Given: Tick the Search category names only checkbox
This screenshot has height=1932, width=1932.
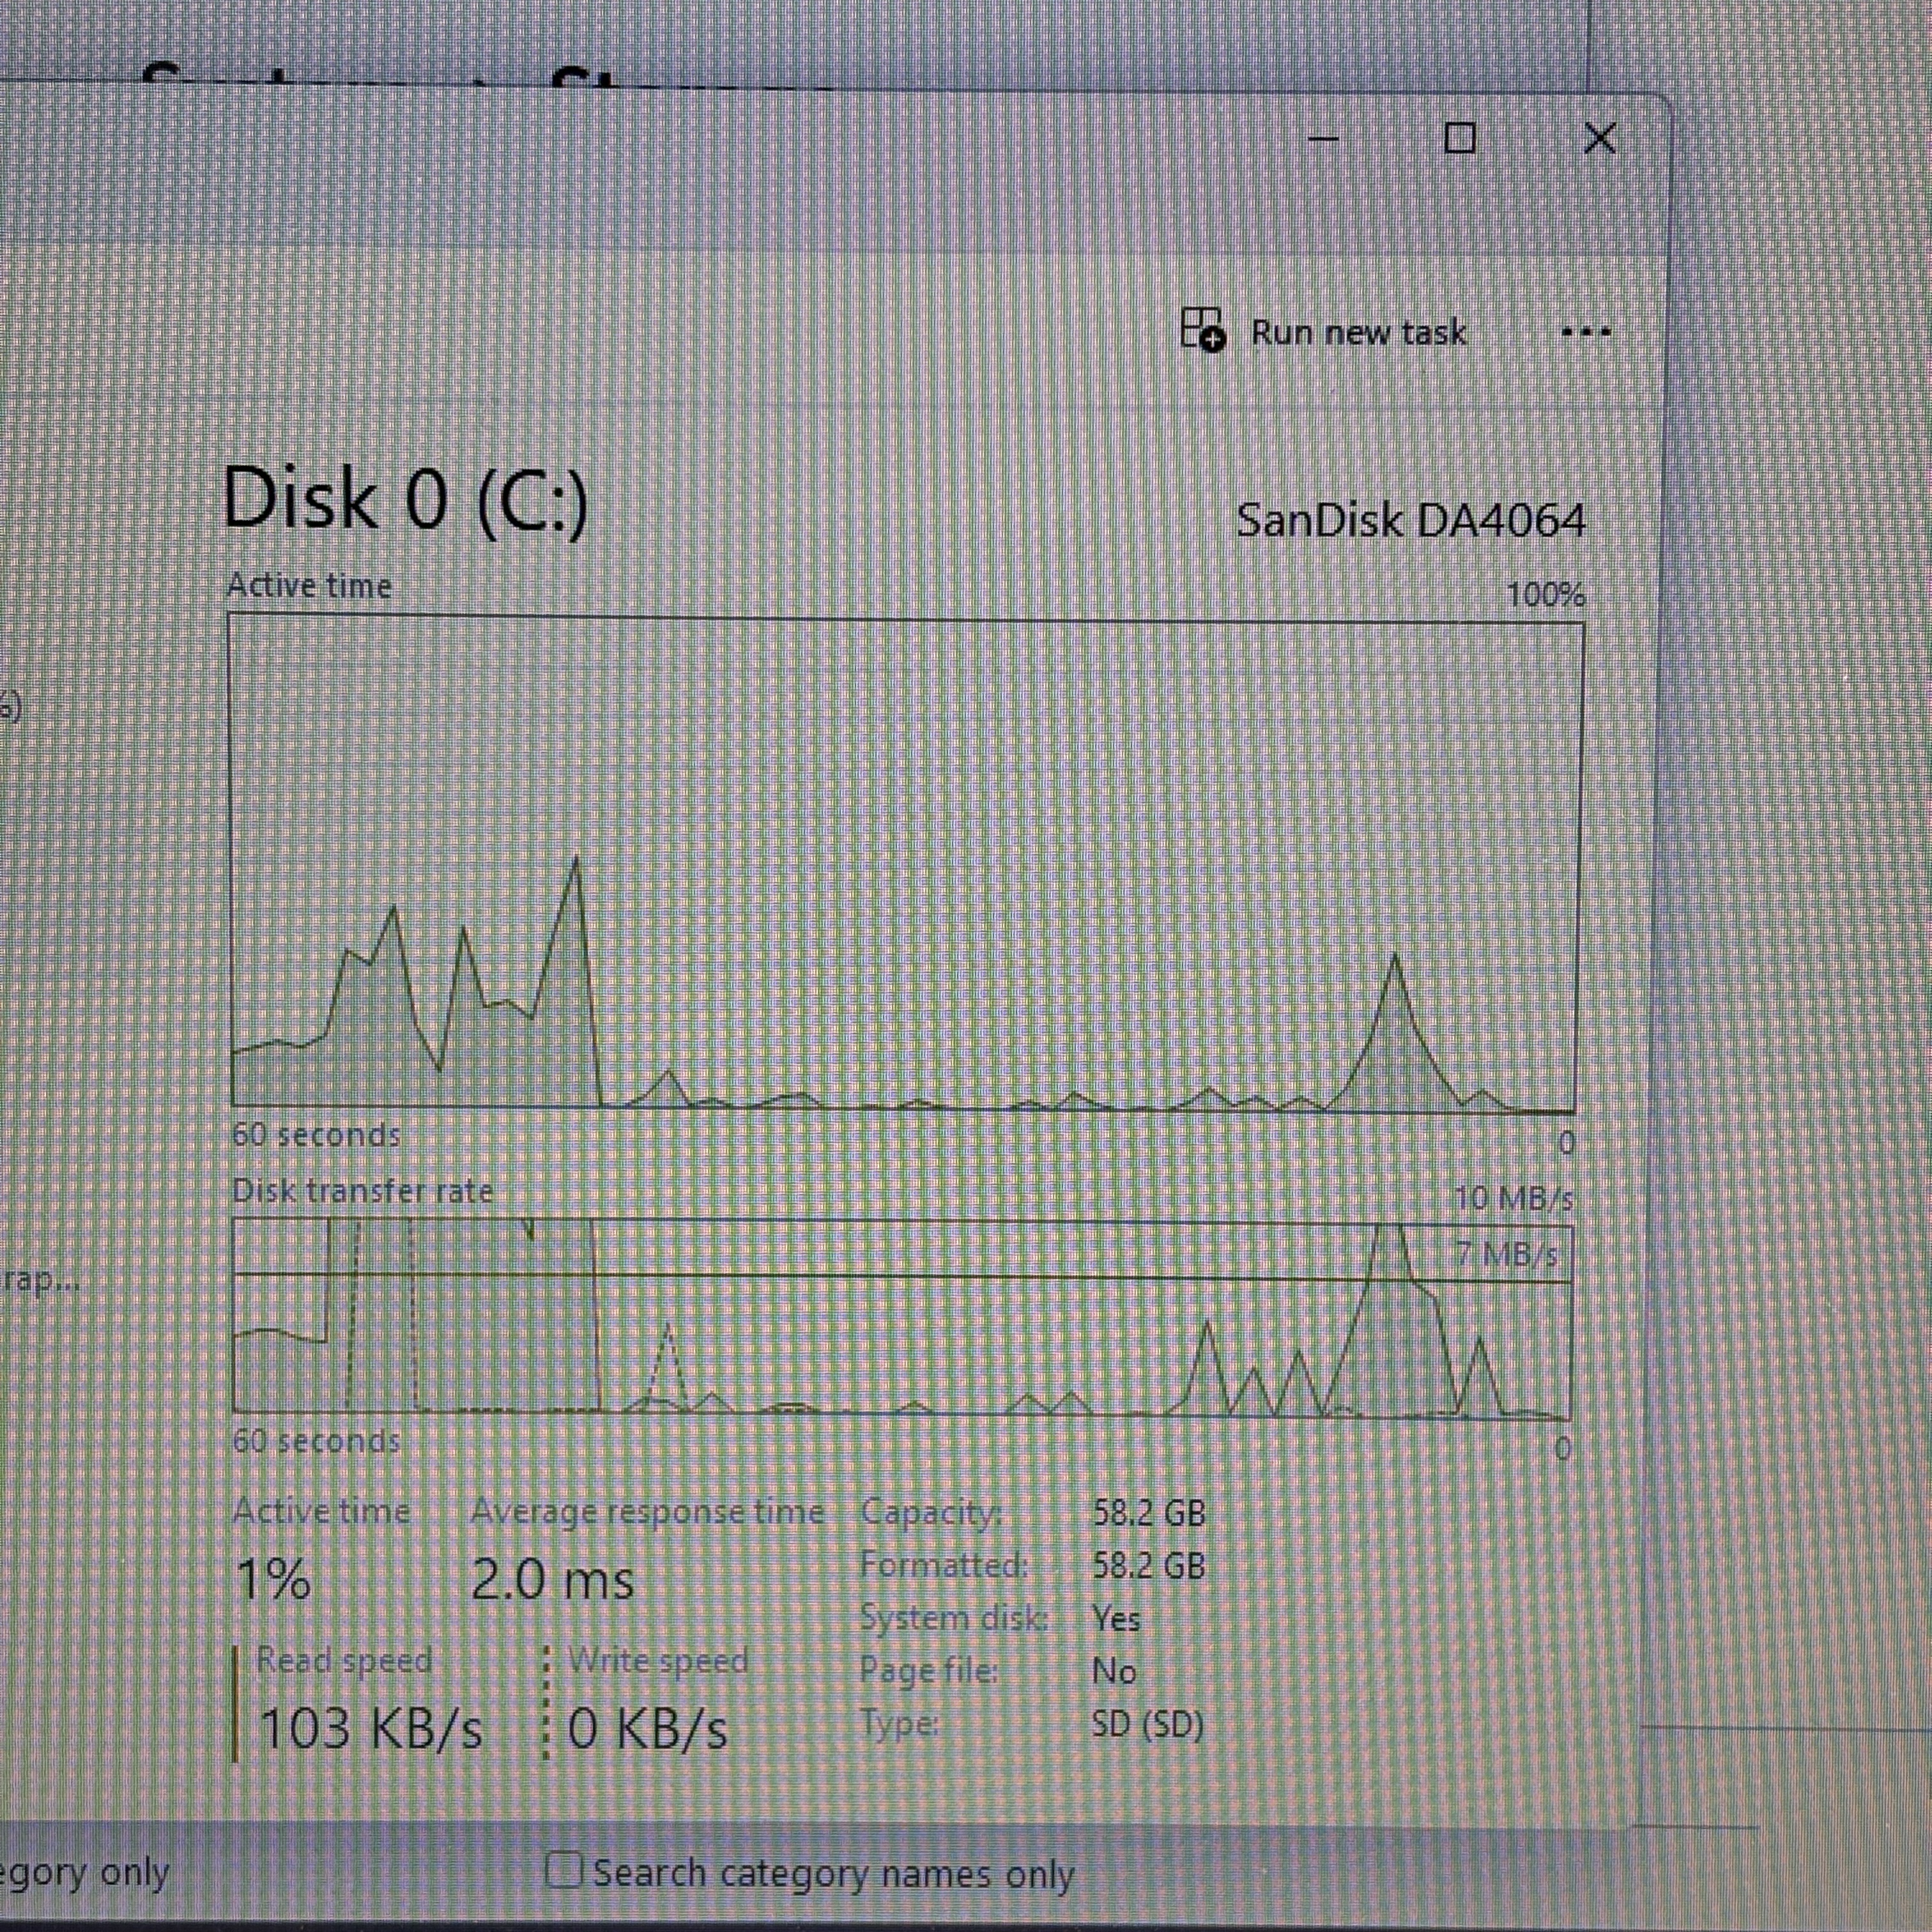Looking at the screenshot, I should pos(565,1870).
